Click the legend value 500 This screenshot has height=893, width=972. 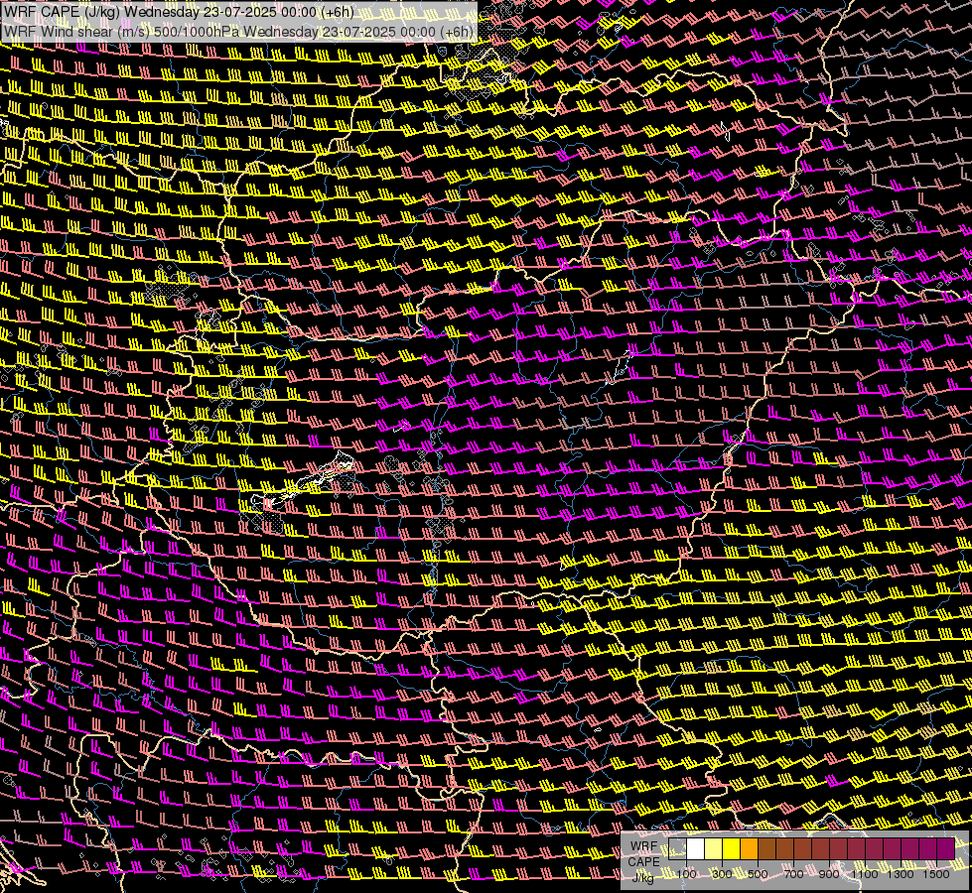(758, 874)
